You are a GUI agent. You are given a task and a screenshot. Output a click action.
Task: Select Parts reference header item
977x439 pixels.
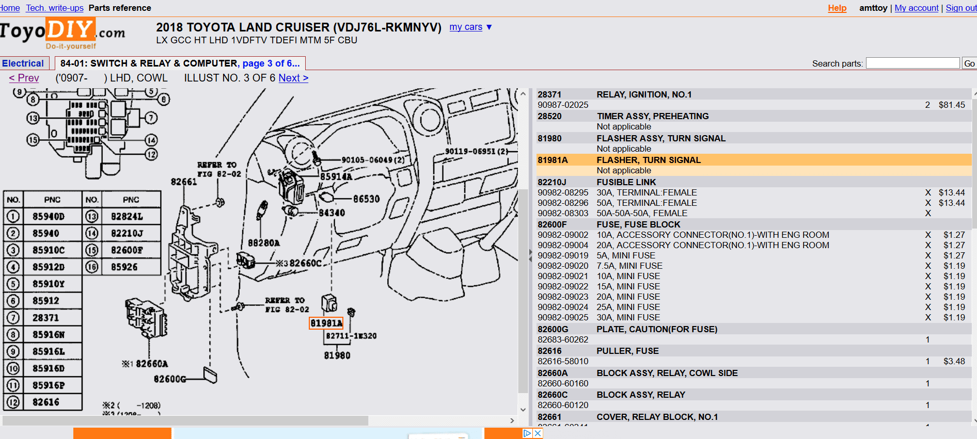click(x=120, y=8)
